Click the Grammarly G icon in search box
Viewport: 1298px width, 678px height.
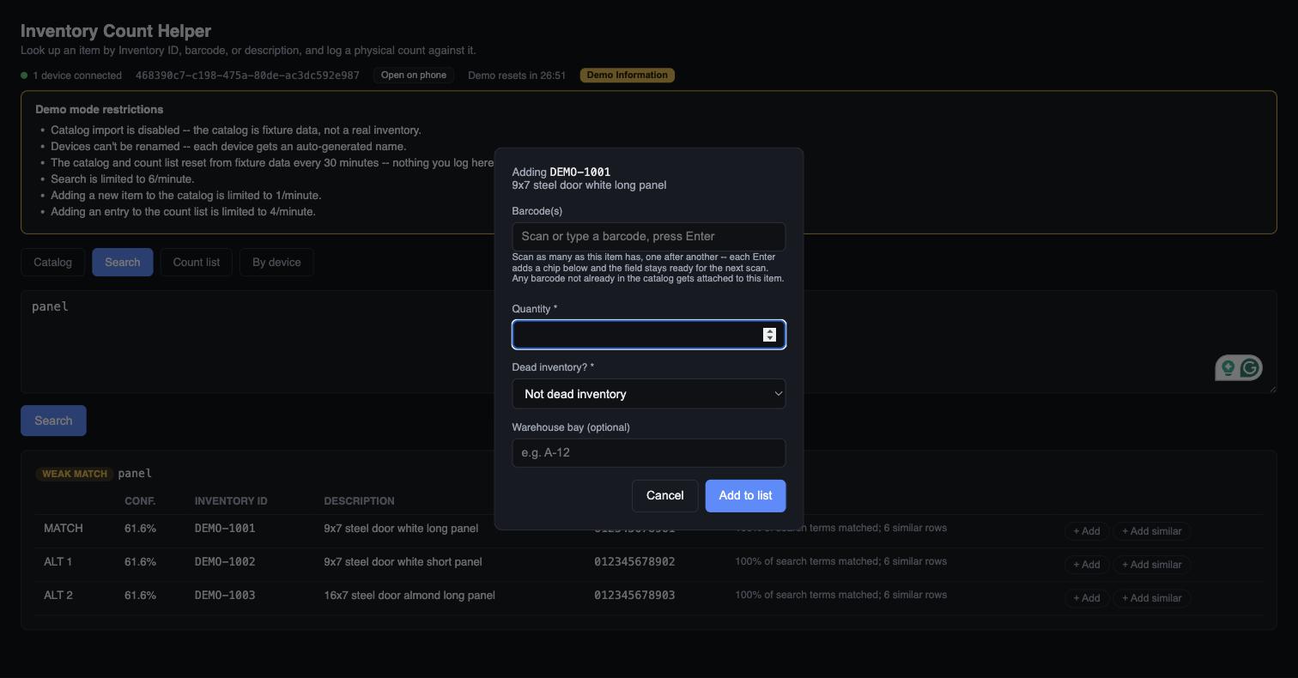tap(1250, 368)
